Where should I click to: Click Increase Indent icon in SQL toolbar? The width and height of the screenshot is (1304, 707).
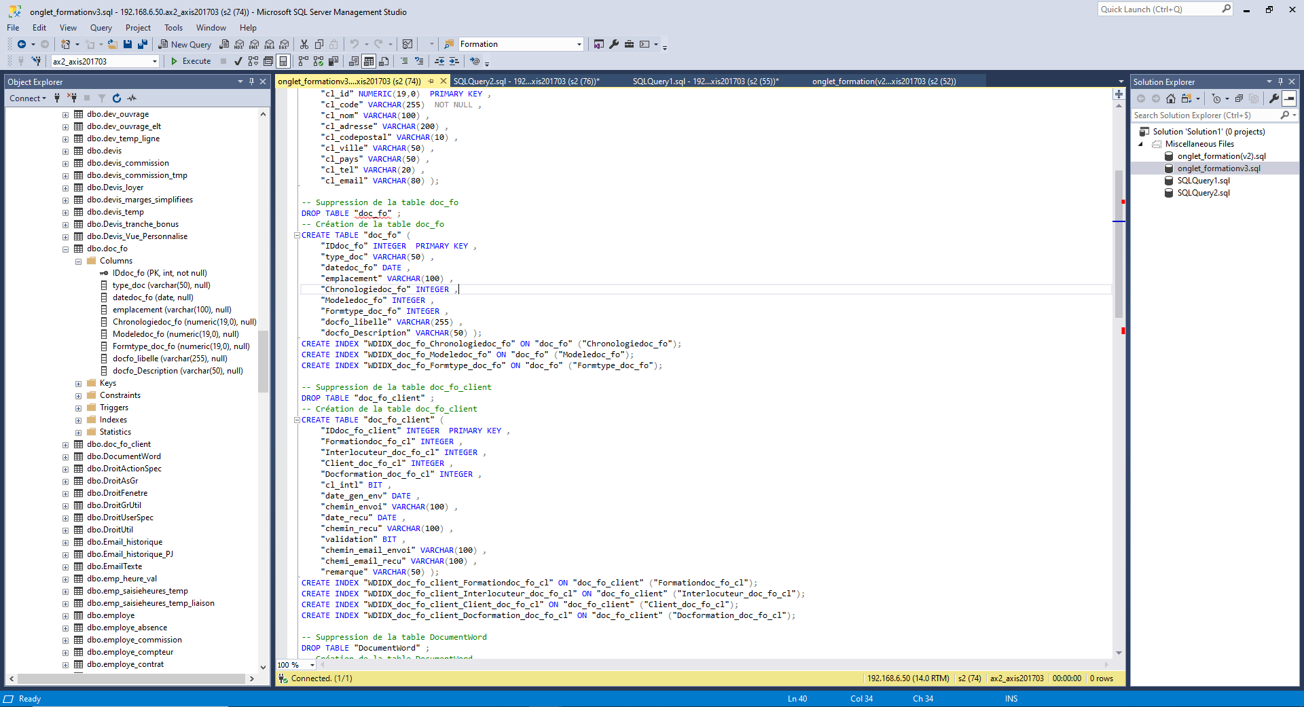point(454,61)
